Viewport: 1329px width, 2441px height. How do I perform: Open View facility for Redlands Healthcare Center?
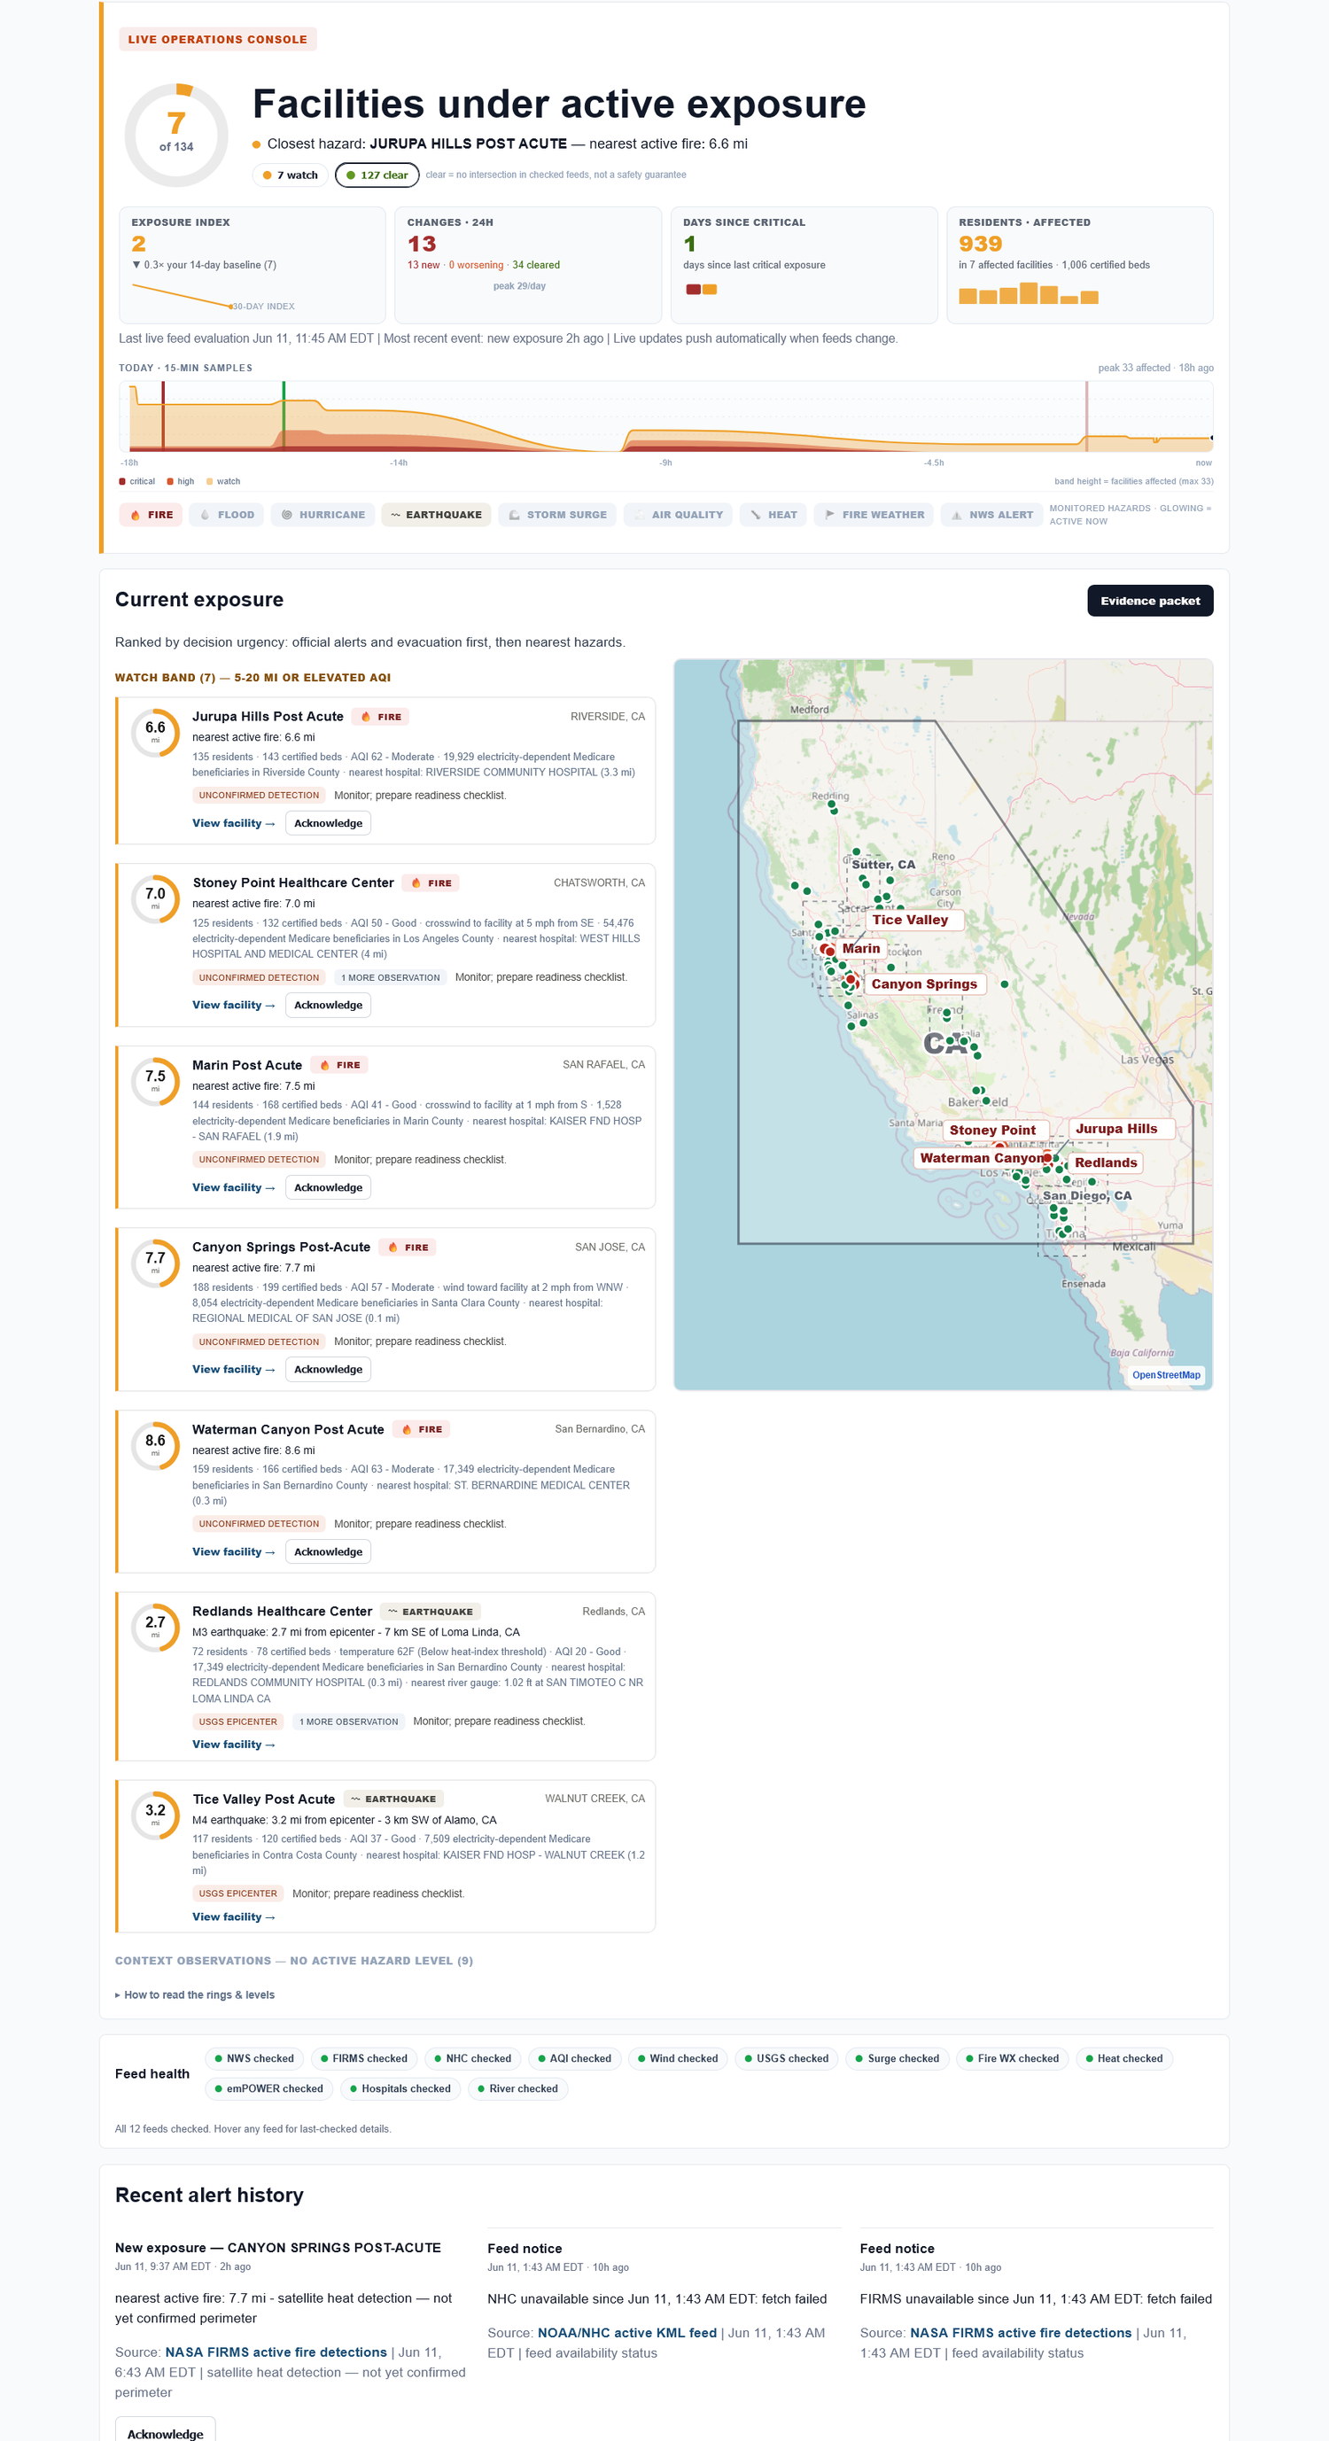tap(233, 1745)
